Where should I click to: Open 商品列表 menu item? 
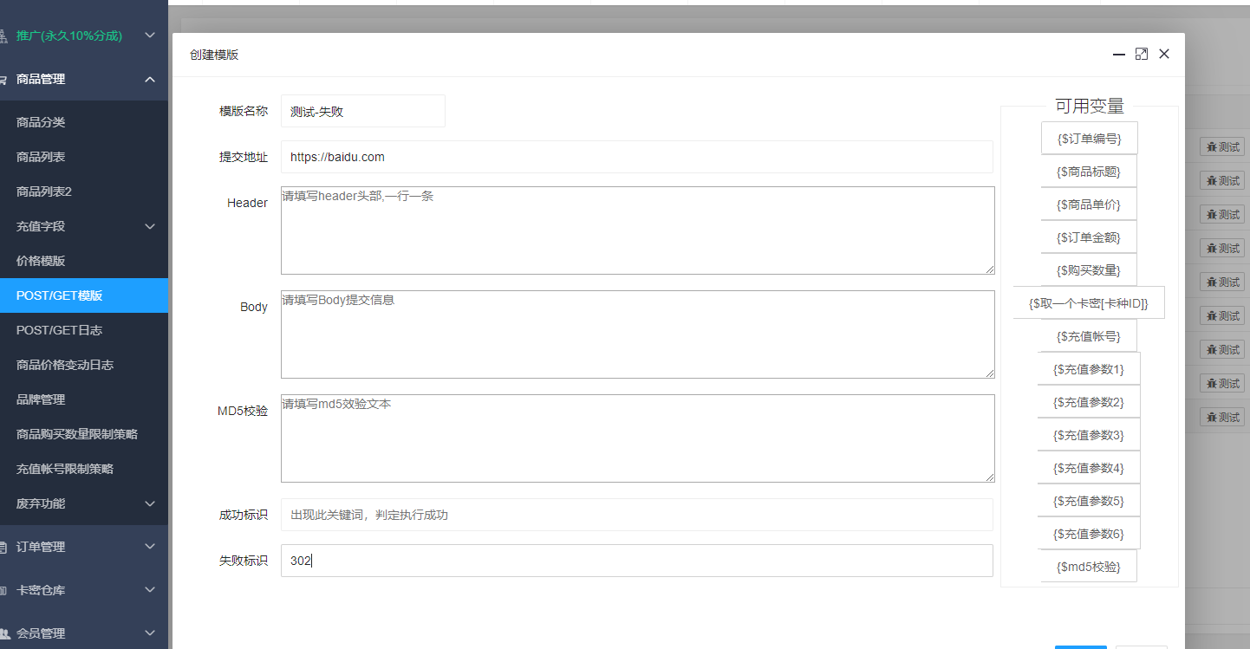pyautogui.click(x=84, y=157)
